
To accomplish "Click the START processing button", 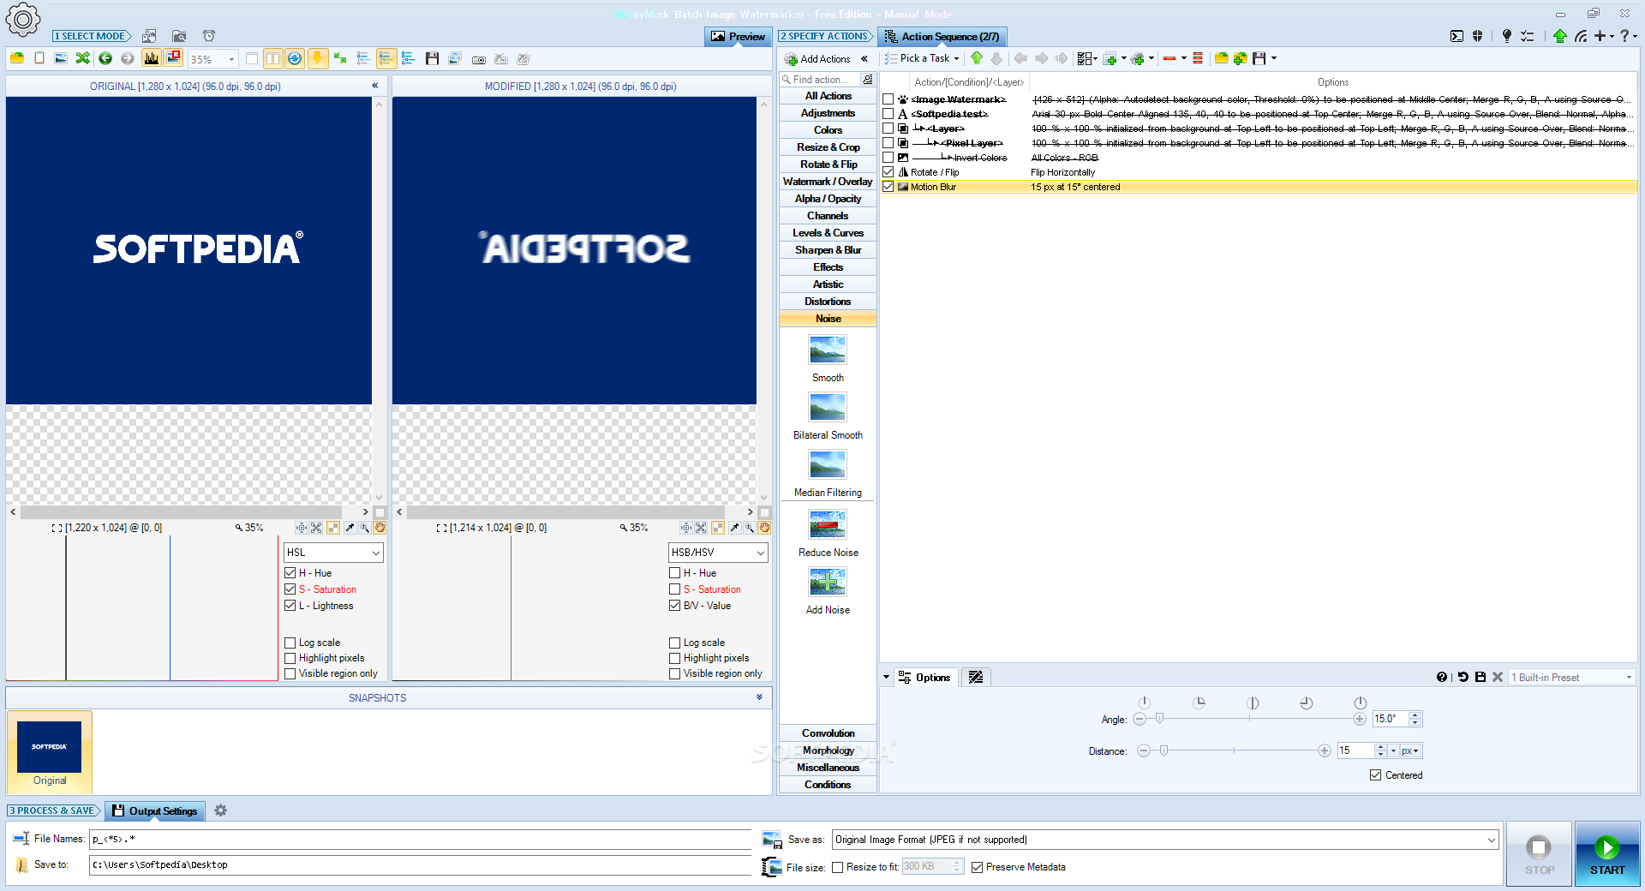I will tap(1607, 854).
